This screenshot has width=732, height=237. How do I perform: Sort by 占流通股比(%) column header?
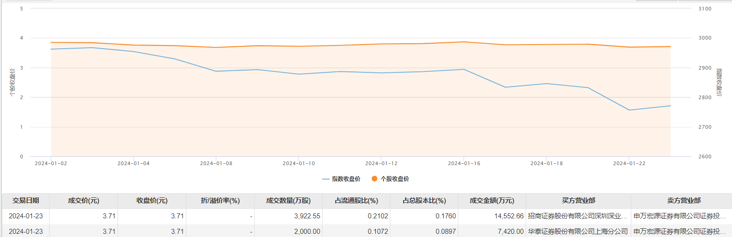356,201
